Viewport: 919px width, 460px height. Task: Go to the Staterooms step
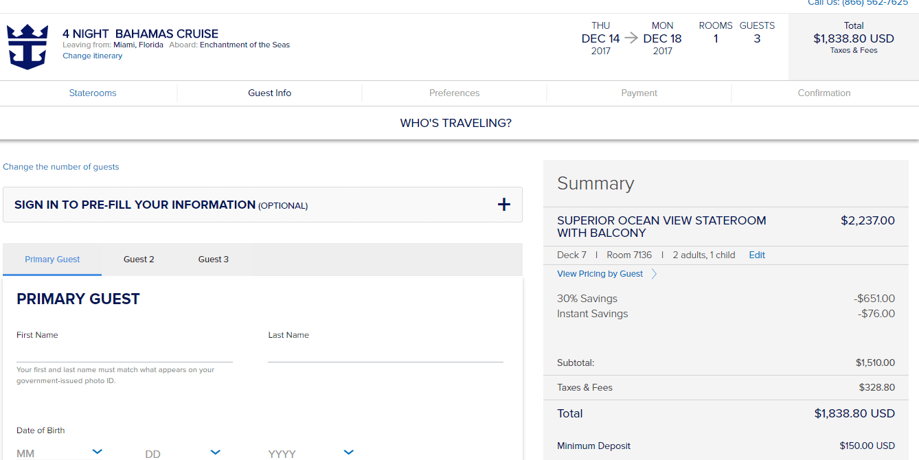(x=93, y=93)
